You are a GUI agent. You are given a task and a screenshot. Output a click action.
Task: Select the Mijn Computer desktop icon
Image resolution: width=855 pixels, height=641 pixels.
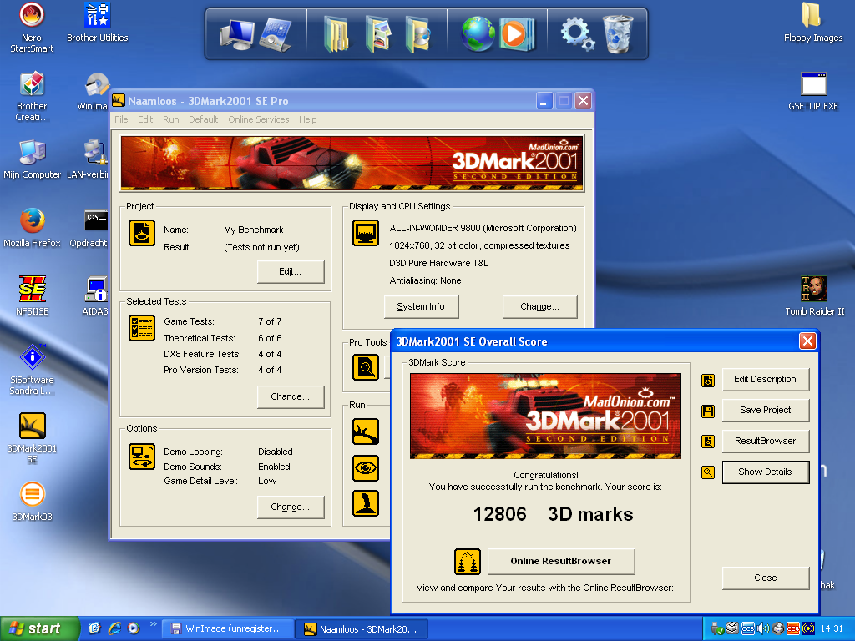(x=33, y=159)
